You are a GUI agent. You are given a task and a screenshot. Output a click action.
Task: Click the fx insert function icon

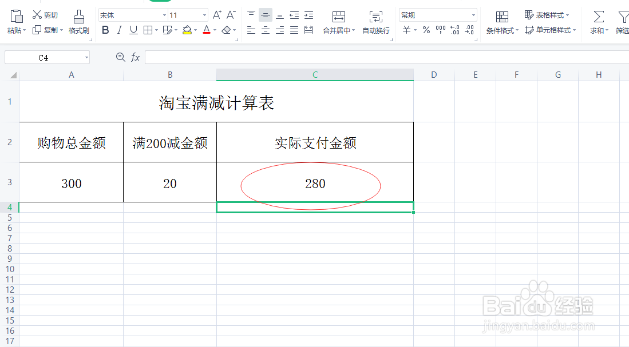coord(135,58)
